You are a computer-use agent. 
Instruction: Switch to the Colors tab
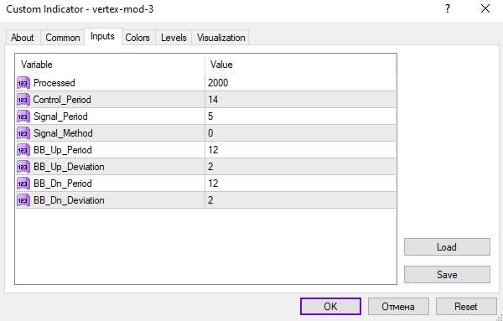pyautogui.click(x=137, y=38)
